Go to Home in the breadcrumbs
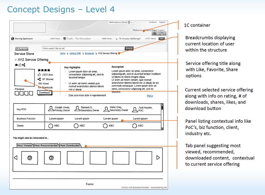 [x=63, y=54]
